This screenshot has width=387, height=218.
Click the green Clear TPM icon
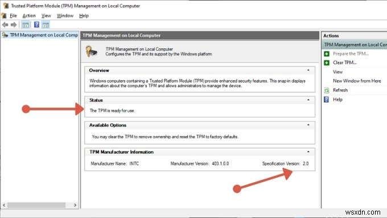click(x=327, y=63)
